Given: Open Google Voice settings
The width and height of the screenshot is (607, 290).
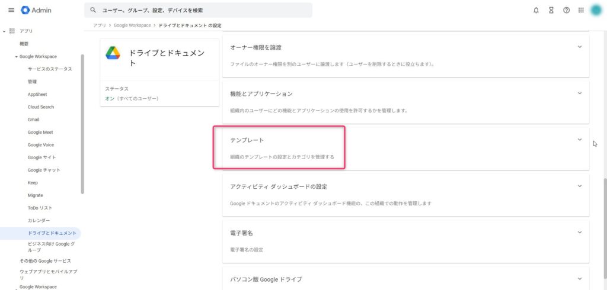Looking at the screenshot, I should (41, 145).
